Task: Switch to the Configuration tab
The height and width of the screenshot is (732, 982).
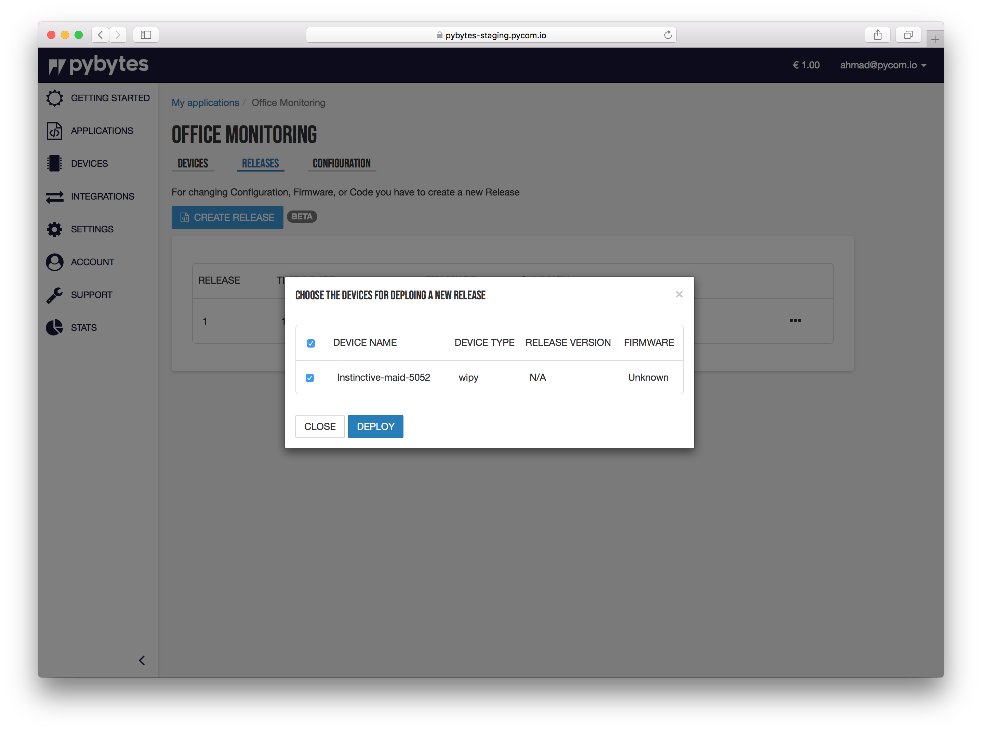Action: coord(341,163)
